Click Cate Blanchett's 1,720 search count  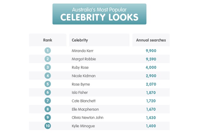click(x=151, y=101)
